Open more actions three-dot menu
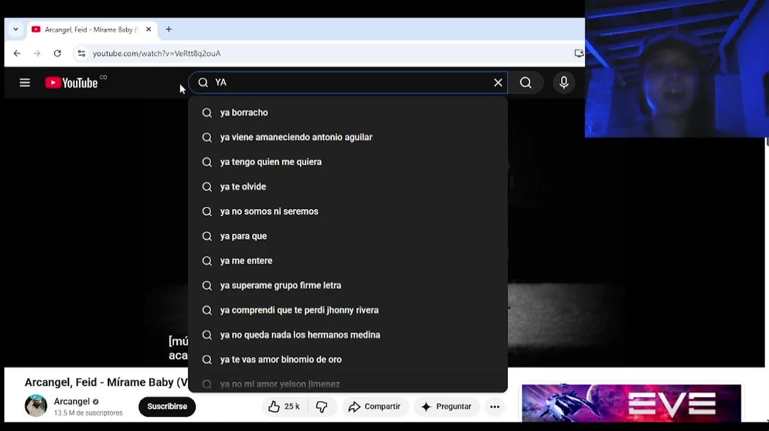The image size is (769, 431). coord(495,406)
